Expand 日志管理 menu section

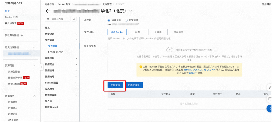pos(76,89)
